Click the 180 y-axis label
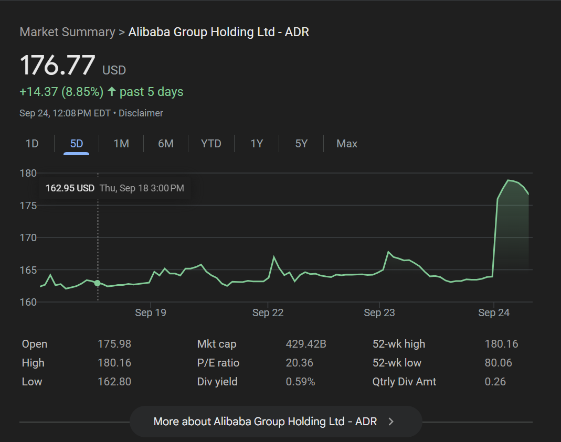 (28, 174)
